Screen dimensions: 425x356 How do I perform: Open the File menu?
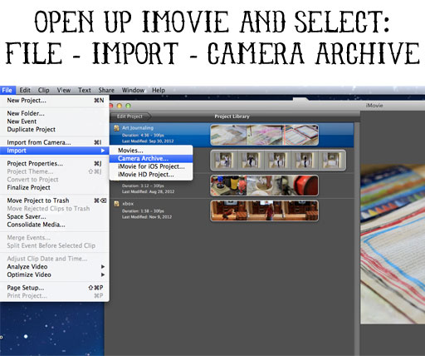click(x=7, y=90)
